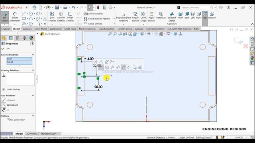Open Linear Sketch Pattern dropdown arrow
255x143 pixels.
[114, 19]
